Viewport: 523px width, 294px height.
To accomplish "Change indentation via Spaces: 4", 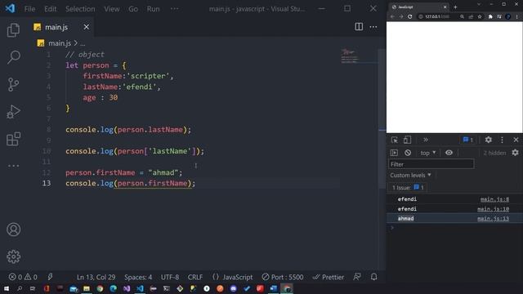I will [138, 277].
